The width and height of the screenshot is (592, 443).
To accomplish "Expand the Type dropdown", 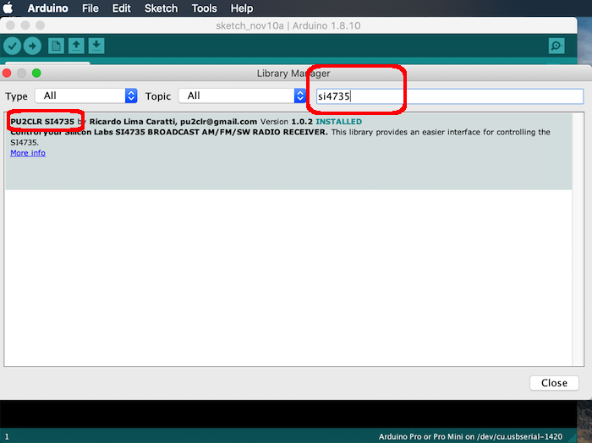I will click(85, 96).
